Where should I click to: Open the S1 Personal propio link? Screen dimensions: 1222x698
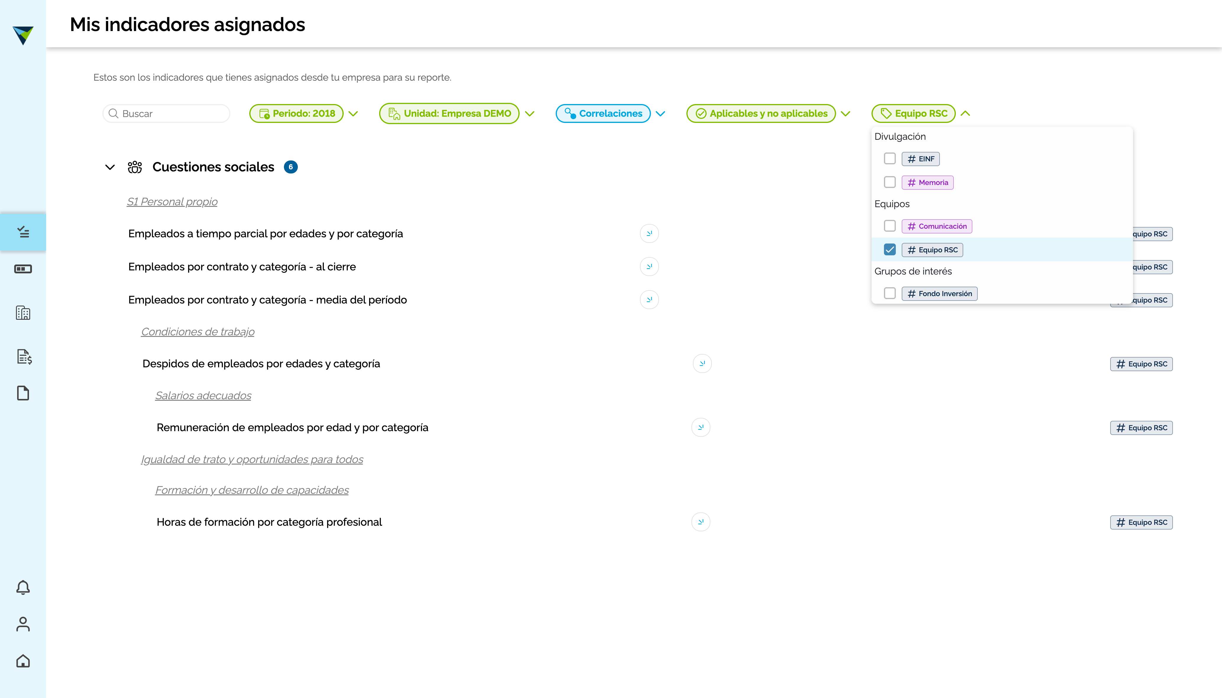tap(172, 202)
